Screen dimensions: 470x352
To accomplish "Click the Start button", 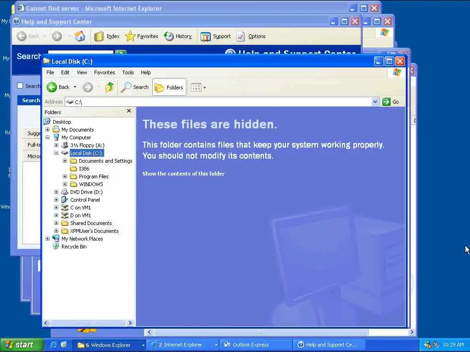I will (x=22, y=345).
